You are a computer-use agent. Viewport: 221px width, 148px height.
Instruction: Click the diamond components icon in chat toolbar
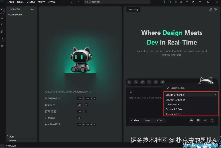(x=136, y=82)
